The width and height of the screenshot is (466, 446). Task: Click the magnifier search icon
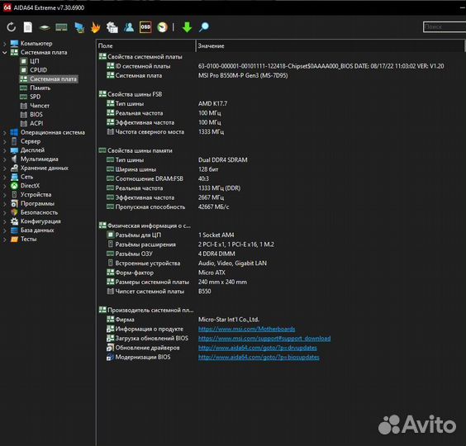point(204,27)
